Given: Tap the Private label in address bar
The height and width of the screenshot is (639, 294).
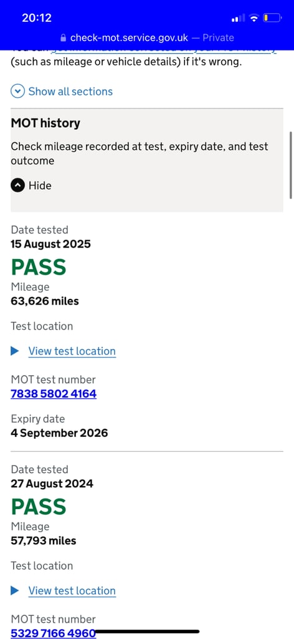Looking at the screenshot, I should (219, 38).
